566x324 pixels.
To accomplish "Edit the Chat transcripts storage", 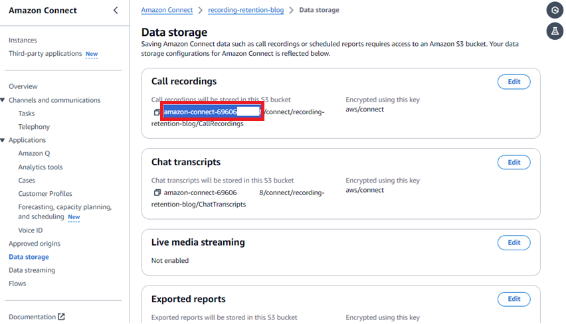I will tap(514, 162).
